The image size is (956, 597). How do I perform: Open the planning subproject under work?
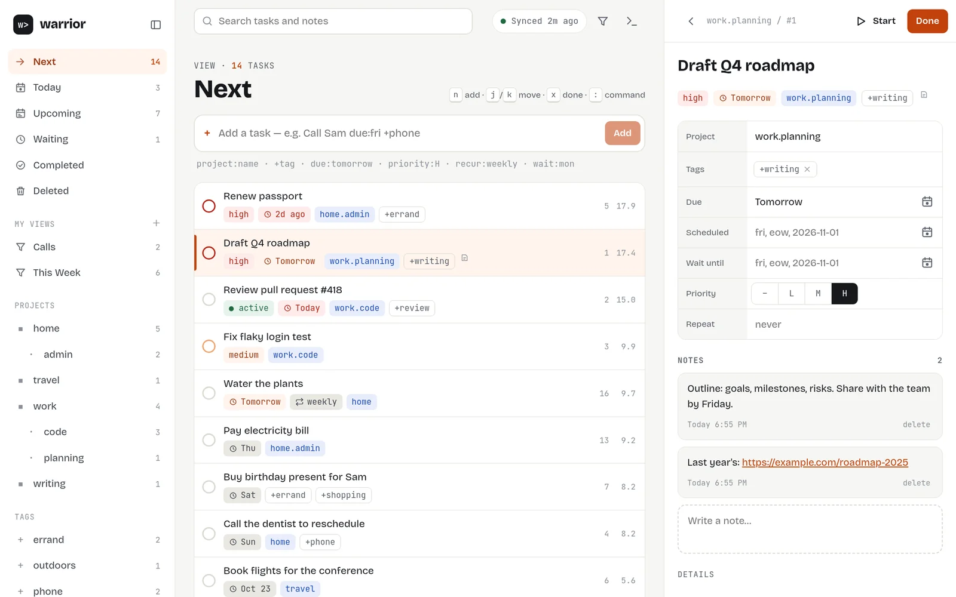pyautogui.click(x=87, y=458)
